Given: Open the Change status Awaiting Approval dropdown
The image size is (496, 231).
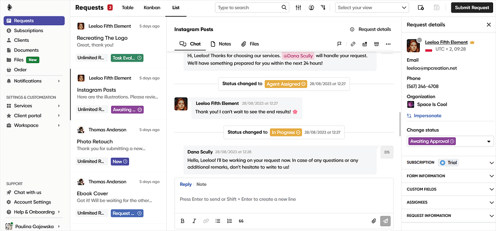Looking at the screenshot, I should click(x=450, y=141).
